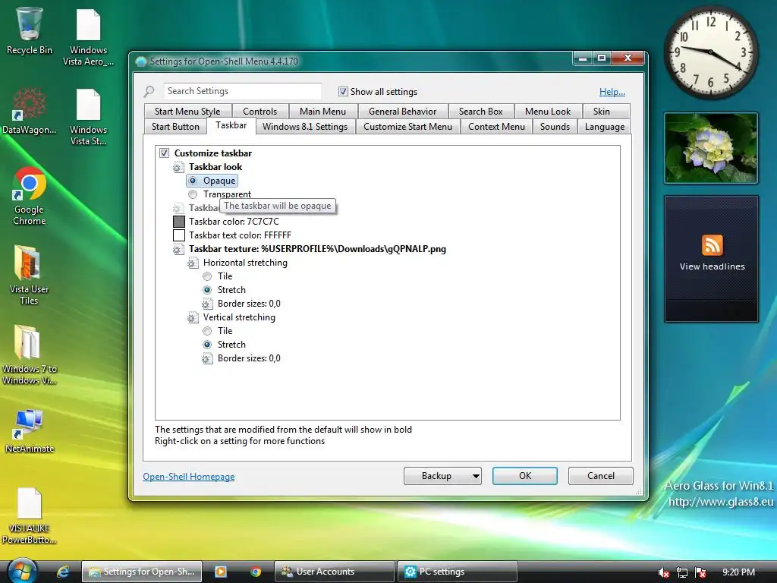The width and height of the screenshot is (777, 583).
Task: Click the Start orb button
Action: [22, 571]
